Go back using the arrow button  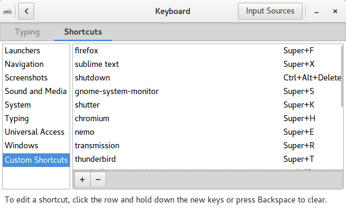point(26,11)
